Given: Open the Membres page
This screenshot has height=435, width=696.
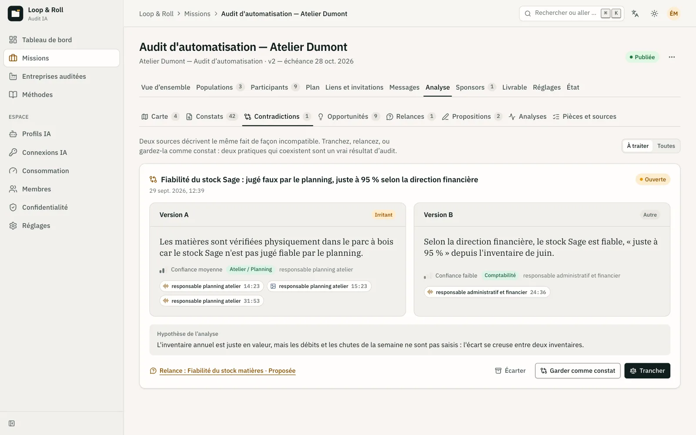Looking at the screenshot, I should [61, 189].
